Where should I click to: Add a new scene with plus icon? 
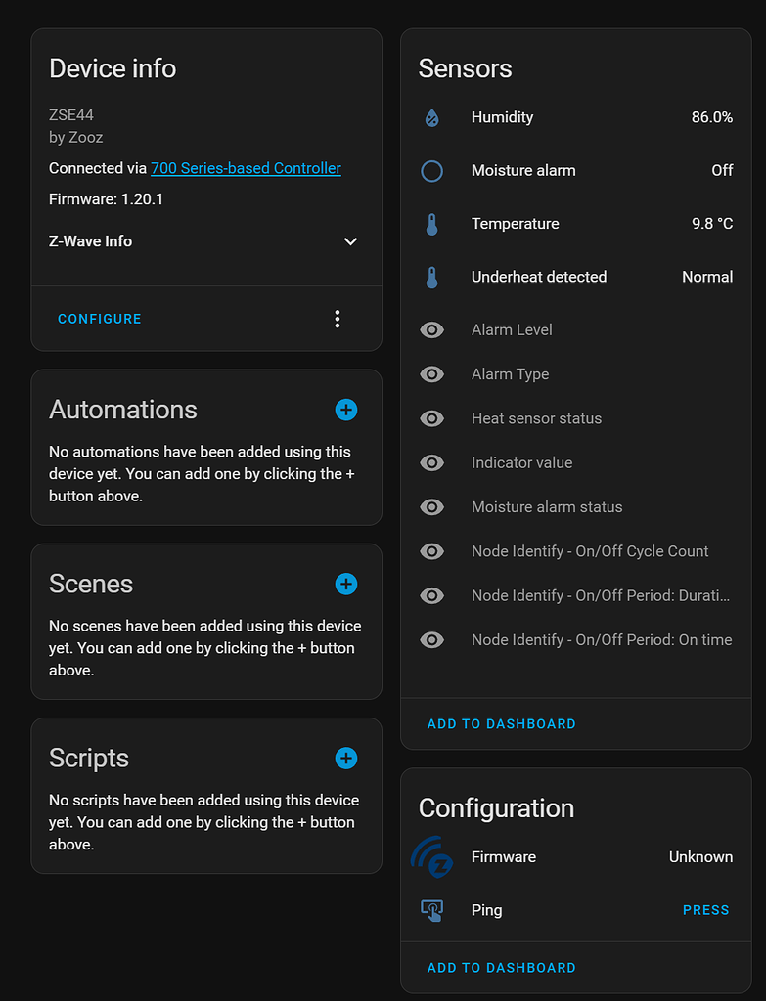pos(345,584)
